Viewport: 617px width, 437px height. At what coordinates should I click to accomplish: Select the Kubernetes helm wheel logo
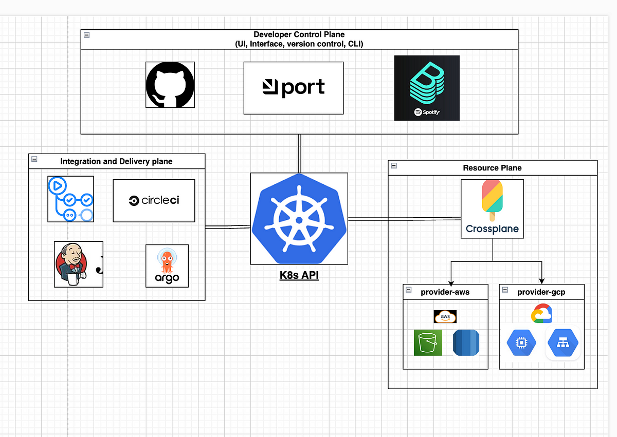[299, 219]
